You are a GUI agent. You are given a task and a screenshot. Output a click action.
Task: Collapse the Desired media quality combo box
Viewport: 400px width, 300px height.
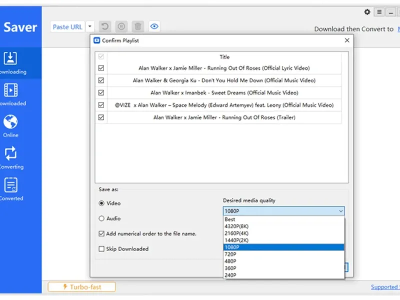click(340, 211)
